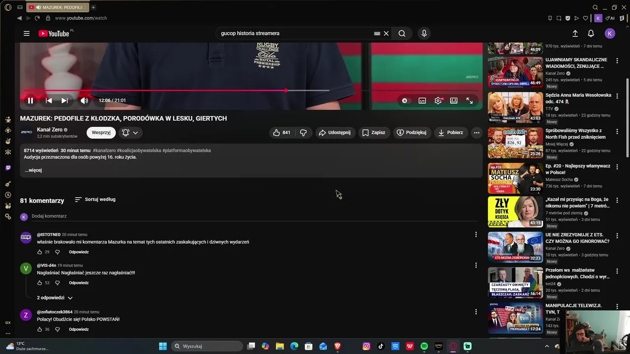The width and height of the screenshot is (630, 354).
Task: Open a new browser tab with plus
Action: [x=93, y=7]
